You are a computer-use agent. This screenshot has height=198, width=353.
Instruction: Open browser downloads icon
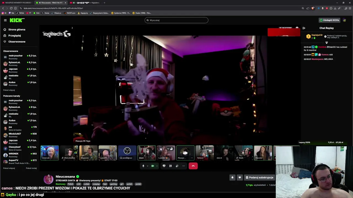point(335,8)
